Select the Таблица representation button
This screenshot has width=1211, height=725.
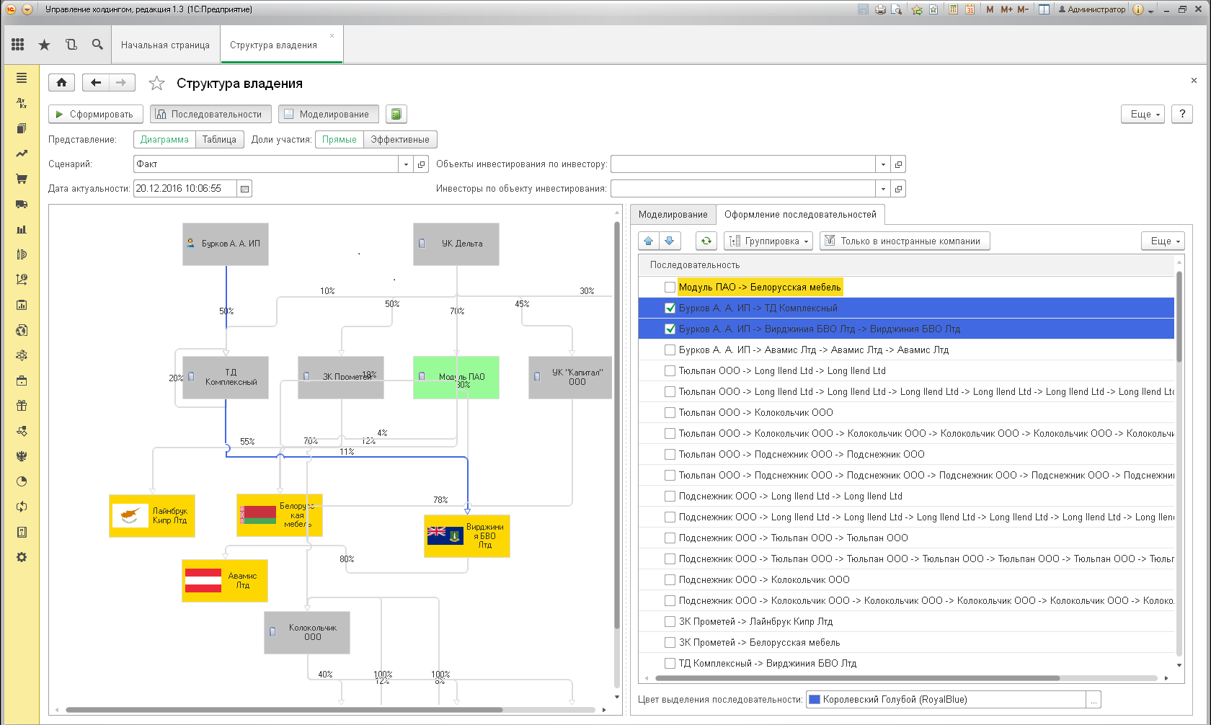coord(219,140)
